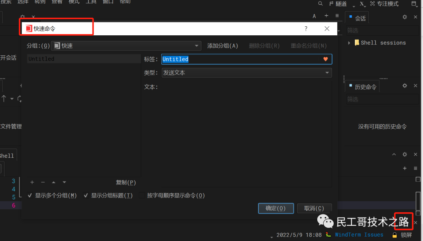Open the WindTerm Issues link
Image resolution: width=423 pixels, height=241 pixels.
coord(359,235)
